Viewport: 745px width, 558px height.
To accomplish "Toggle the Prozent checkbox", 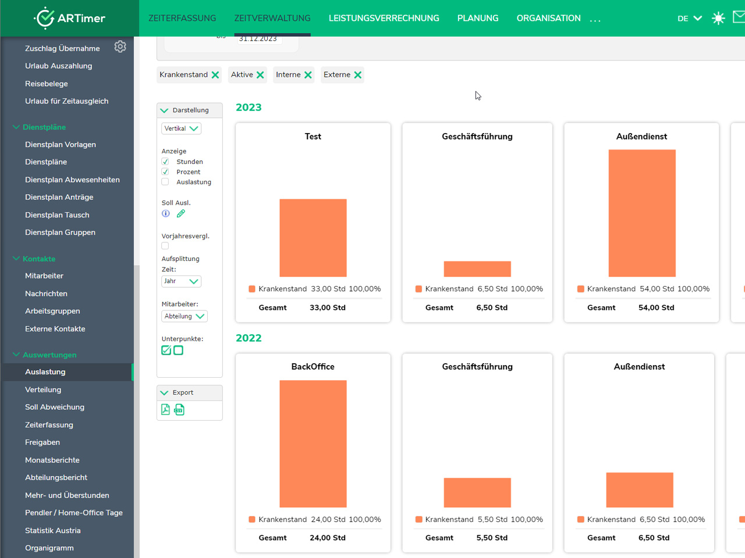I will (165, 171).
